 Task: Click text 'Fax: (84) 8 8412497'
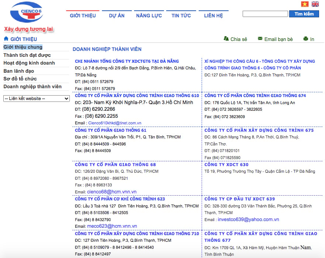[x=93, y=254]
